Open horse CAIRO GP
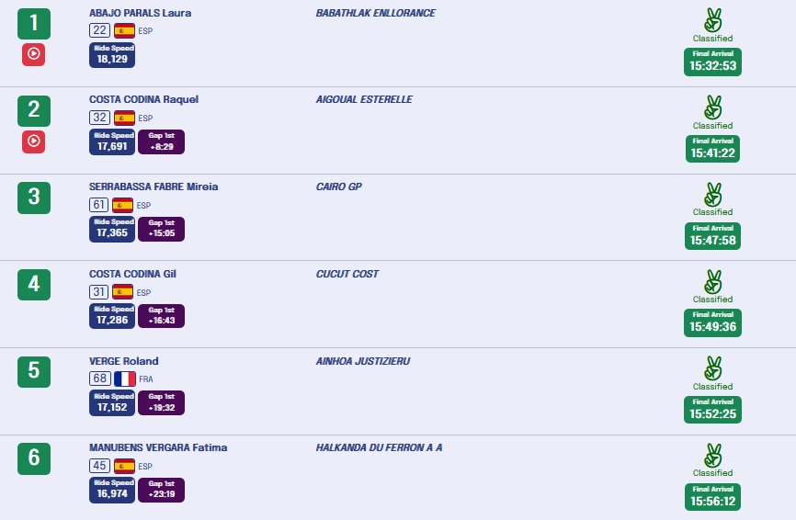796x520 pixels. point(338,187)
